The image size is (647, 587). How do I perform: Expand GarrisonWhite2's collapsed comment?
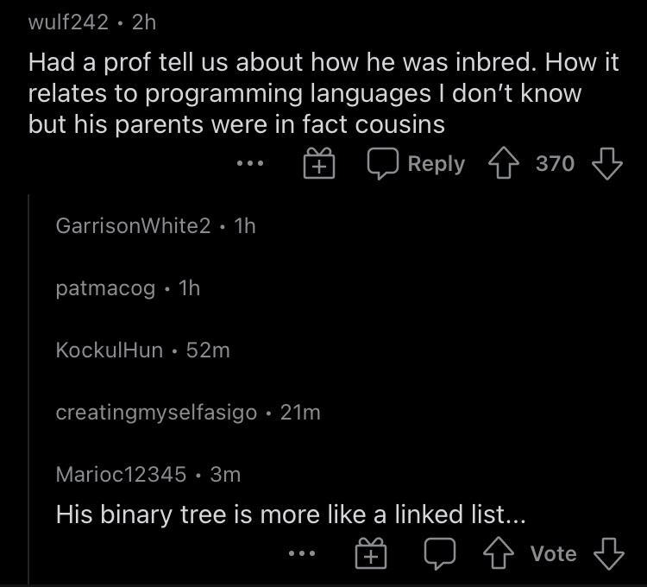click(x=133, y=226)
